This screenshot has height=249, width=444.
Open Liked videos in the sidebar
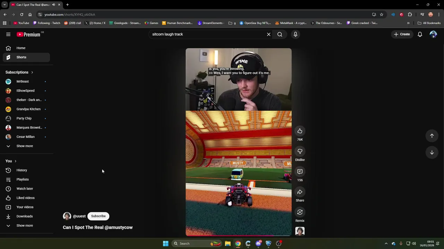point(26,198)
